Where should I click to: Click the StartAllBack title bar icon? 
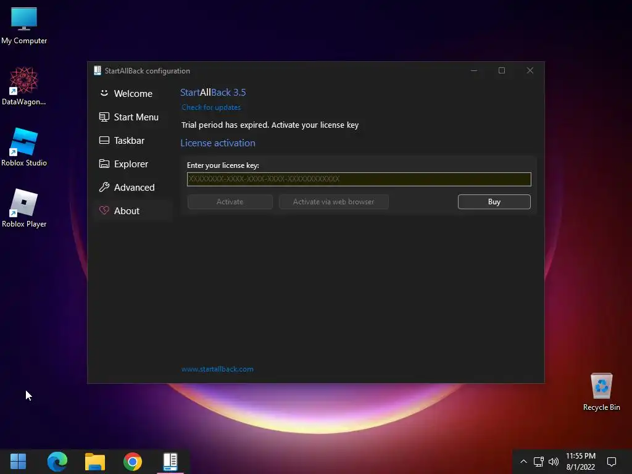coord(97,70)
